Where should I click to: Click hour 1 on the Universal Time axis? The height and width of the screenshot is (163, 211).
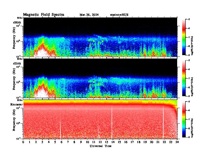[x=30, y=142]
